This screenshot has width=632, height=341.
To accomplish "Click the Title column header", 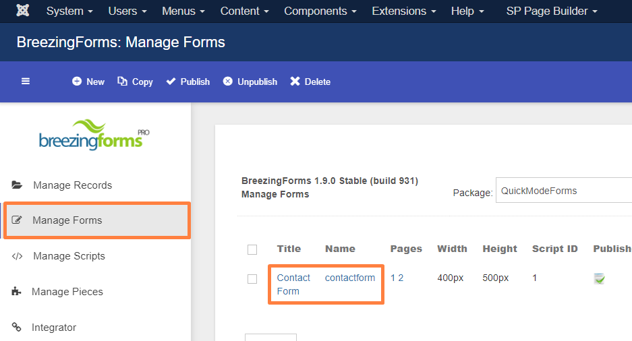I will [289, 249].
